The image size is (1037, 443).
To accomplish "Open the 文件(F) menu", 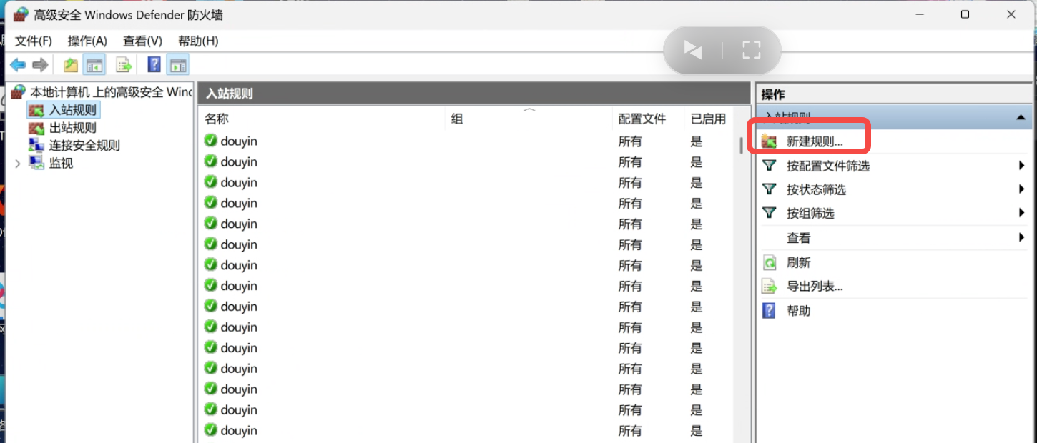I will pyautogui.click(x=34, y=41).
